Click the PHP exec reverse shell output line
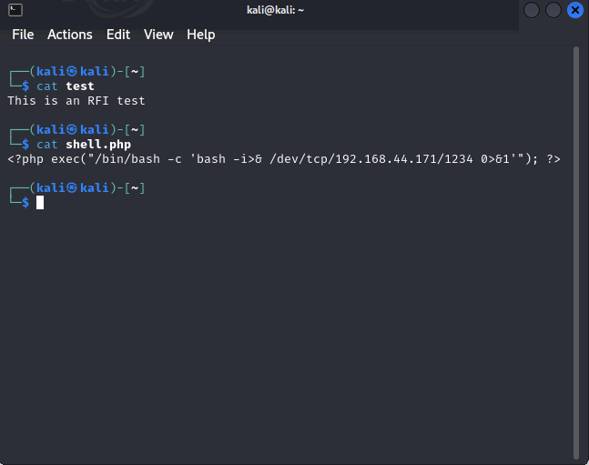 [284, 159]
